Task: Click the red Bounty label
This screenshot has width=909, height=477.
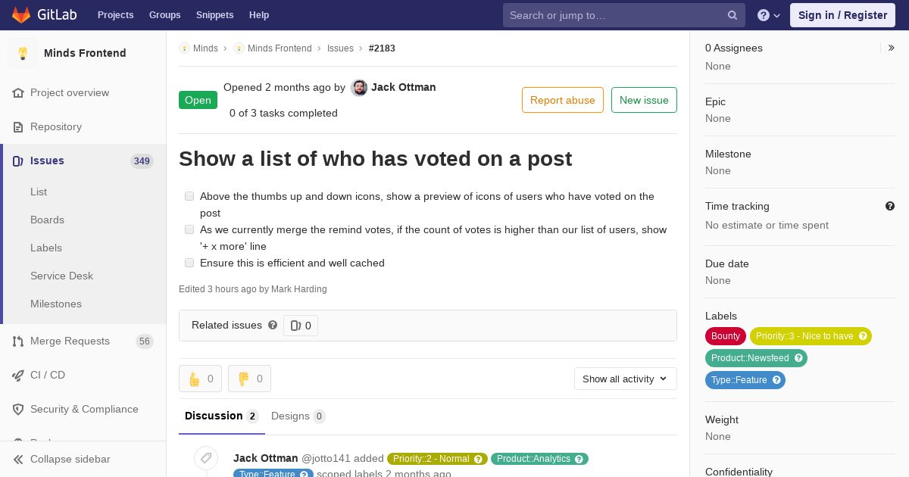Action: pyautogui.click(x=725, y=336)
